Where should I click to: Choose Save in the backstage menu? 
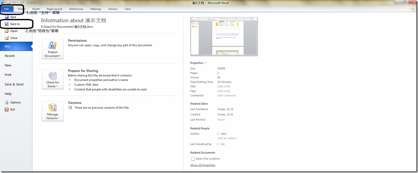point(10,17)
